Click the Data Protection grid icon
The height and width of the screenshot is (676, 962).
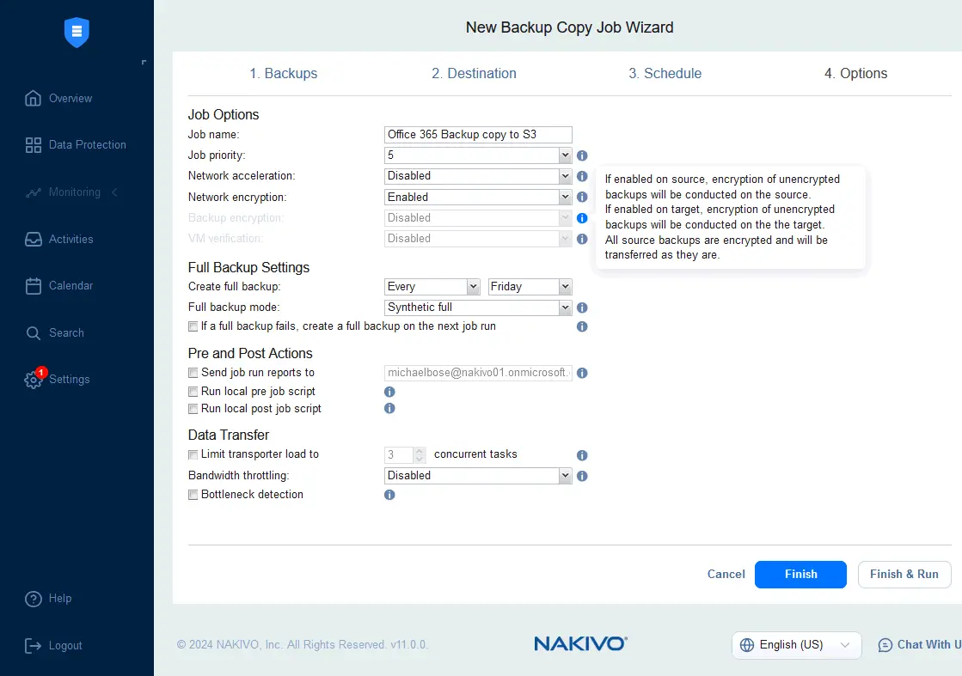(34, 145)
